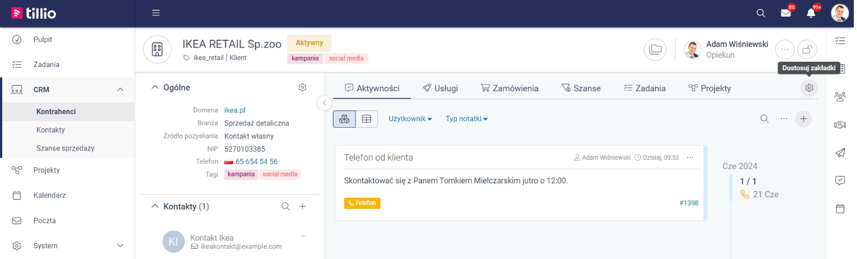Click Adam Wiśniewski opiekun avatar
The width and height of the screenshot is (857, 259).
pos(693,50)
